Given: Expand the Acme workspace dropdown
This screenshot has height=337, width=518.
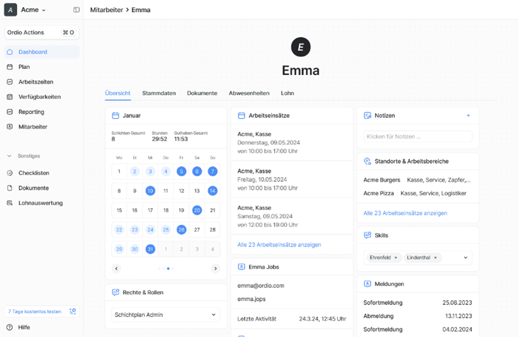Looking at the screenshot, I should 43,10.
